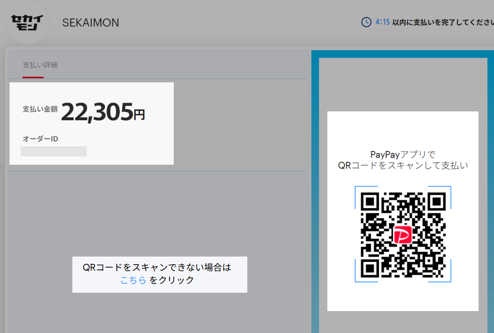Click the をクリック text after the link
Image resolution: width=494 pixels, height=333 pixels.
pyautogui.click(x=172, y=280)
